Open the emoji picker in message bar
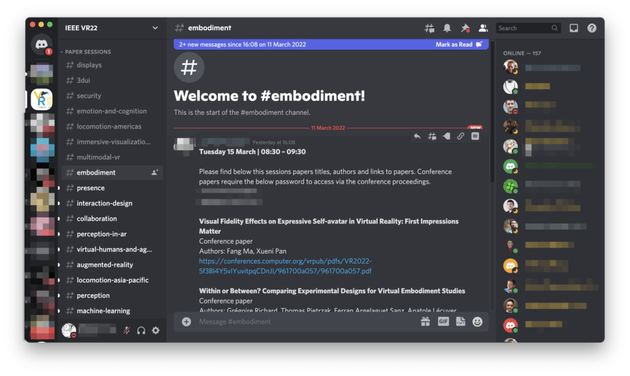630x376 pixels. pos(477,321)
